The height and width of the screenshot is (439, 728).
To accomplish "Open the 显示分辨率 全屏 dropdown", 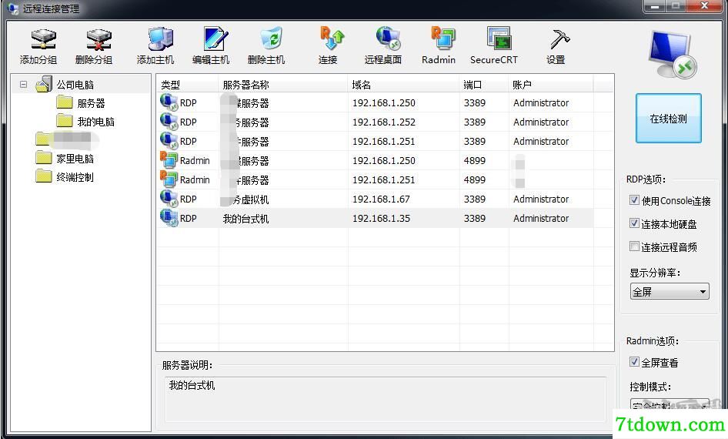I will coord(669,292).
